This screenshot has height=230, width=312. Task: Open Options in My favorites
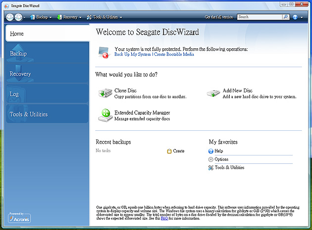tap(221, 159)
